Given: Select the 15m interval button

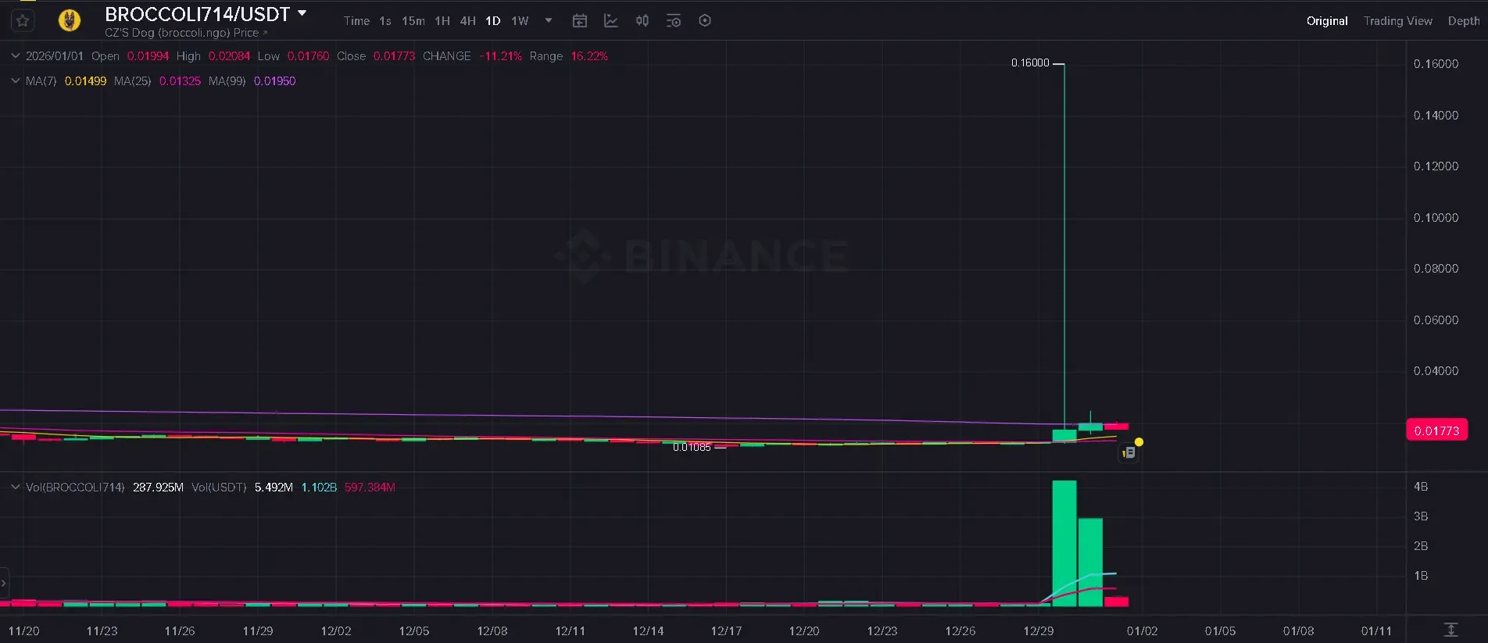Looking at the screenshot, I should (x=413, y=21).
